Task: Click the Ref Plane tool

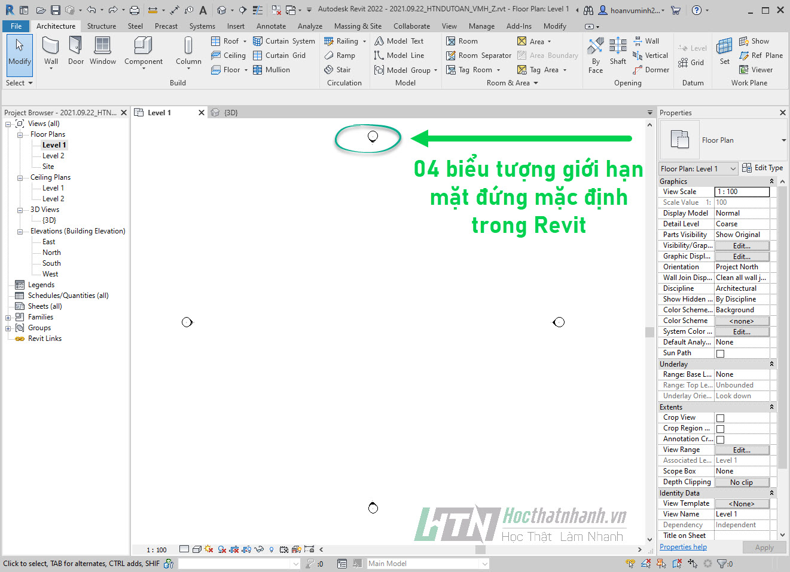Action: click(x=761, y=56)
